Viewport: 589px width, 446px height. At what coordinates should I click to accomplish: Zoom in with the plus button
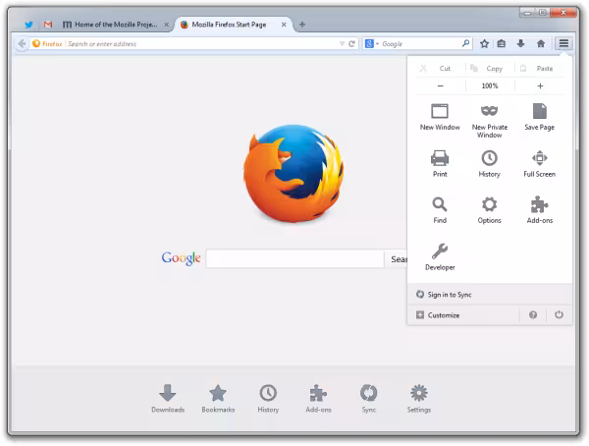tap(540, 85)
